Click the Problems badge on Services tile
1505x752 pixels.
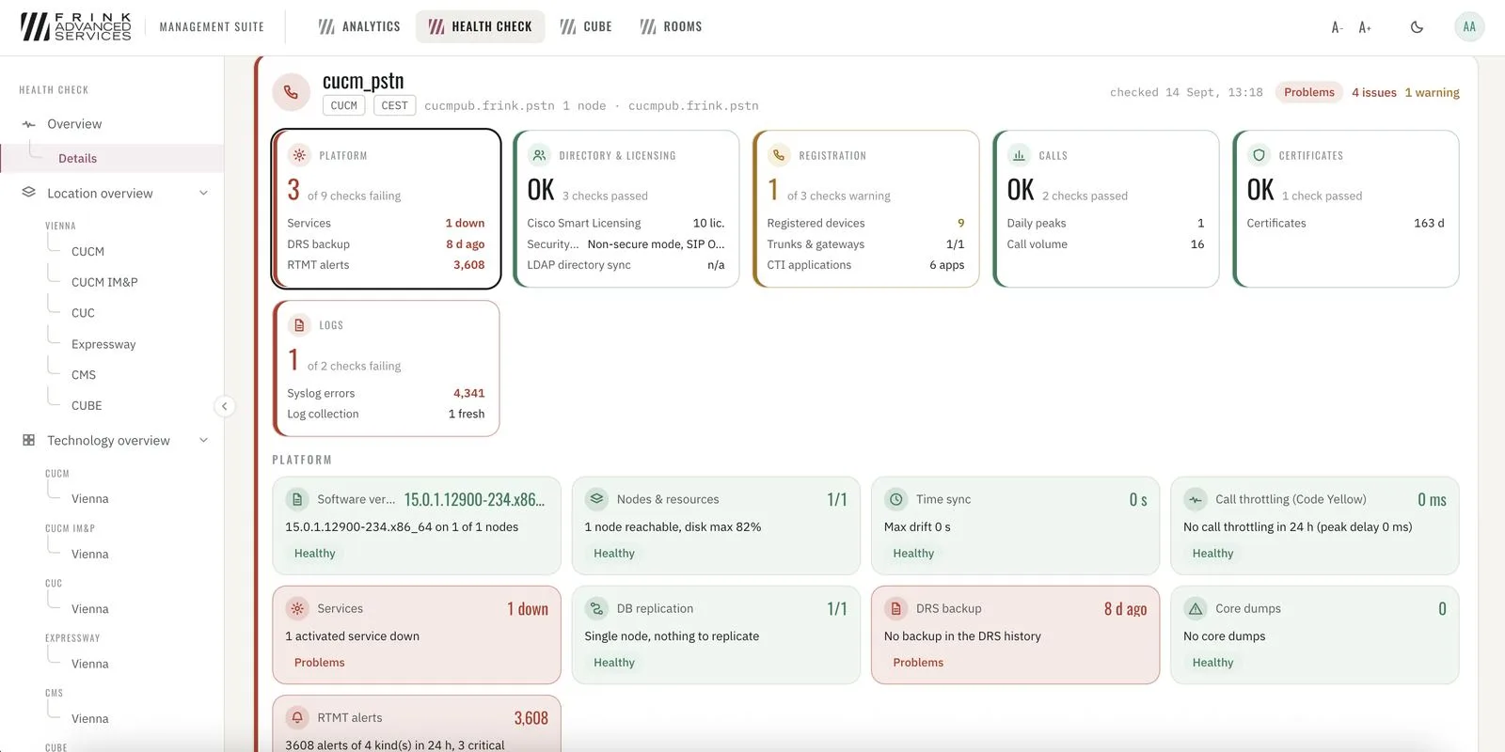pyautogui.click(x=319, y=663)
